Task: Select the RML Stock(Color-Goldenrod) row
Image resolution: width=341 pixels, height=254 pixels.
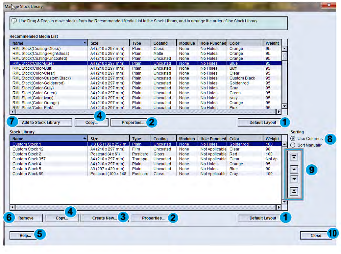Action: coord(146,83)
